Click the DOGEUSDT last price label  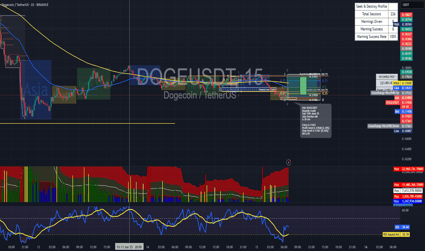click(399, 103)
